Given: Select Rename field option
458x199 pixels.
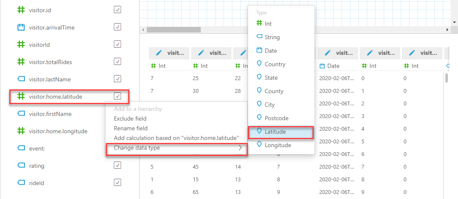Looking at the screenshot, I should pyautogui.click(x=131, y=128).
